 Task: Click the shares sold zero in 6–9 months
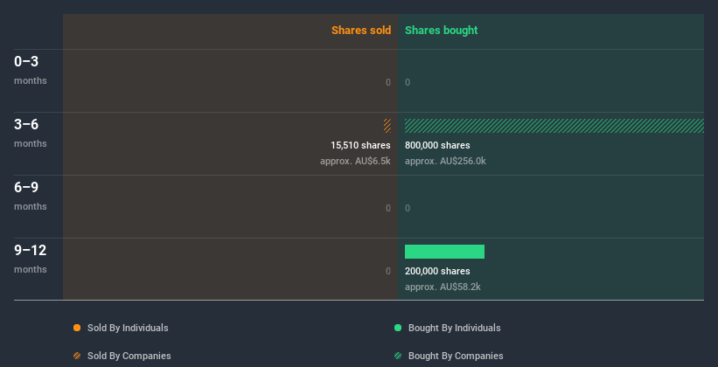[388, 208]
